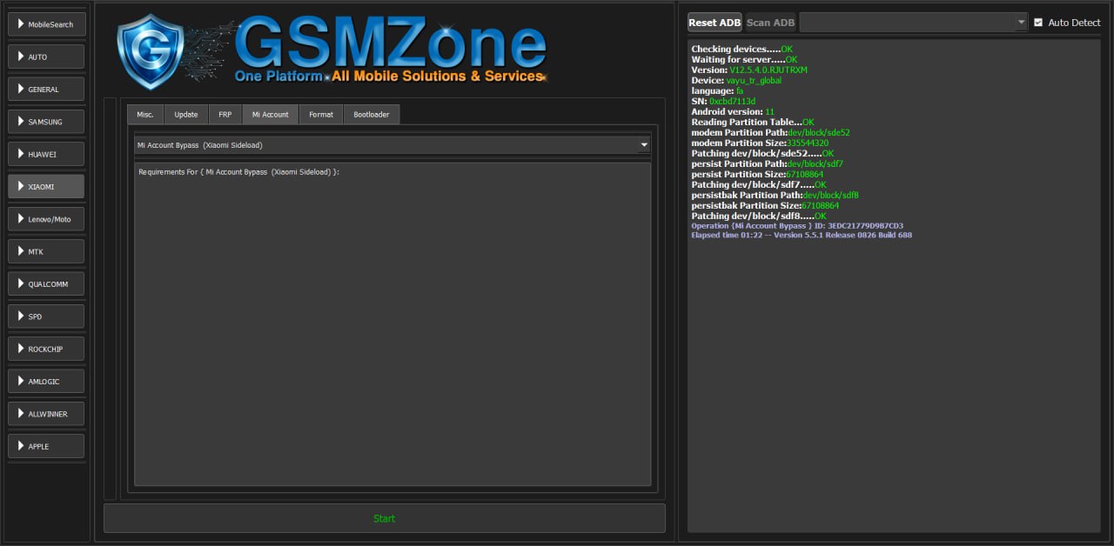1114x546 pixels.
Task: Toggle the Auto Detect checkbox
Action: [1038, 23]
